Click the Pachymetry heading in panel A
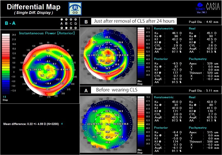 pos(198,127)
